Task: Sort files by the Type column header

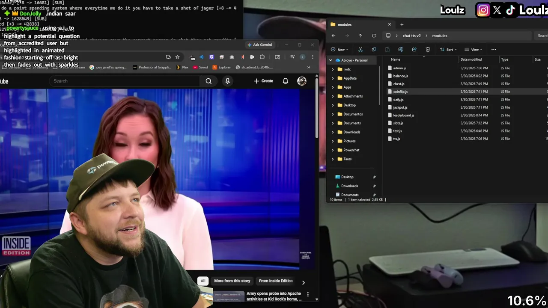Action: (505, 59)
